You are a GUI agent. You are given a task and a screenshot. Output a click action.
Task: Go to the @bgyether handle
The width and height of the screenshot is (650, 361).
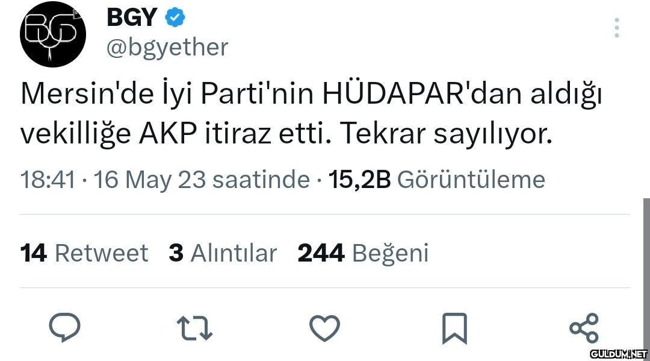coord(167,47)
